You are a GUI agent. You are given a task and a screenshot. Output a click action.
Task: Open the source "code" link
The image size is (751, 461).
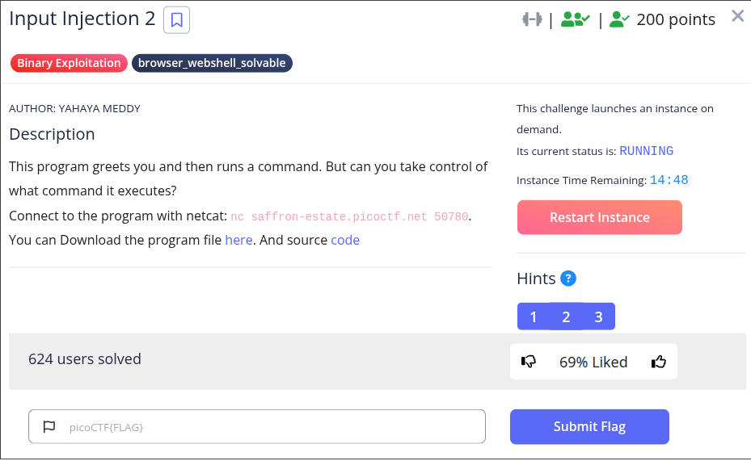[x=345, y=240]
